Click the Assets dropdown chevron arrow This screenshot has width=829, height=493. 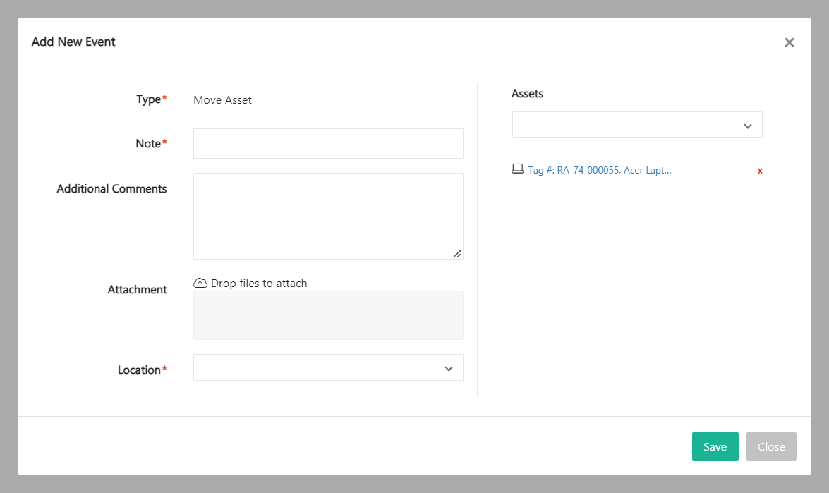(748, 126)
